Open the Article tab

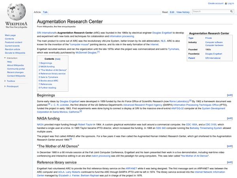tap(37, 12)
